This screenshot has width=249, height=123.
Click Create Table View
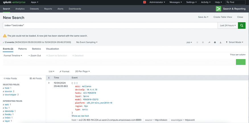[223, 17]
